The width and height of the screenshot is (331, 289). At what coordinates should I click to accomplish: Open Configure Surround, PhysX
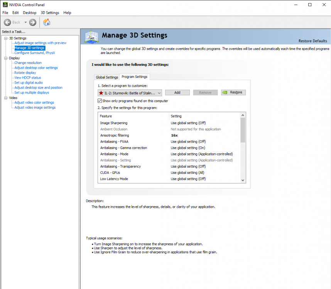[x=35, y=53]
